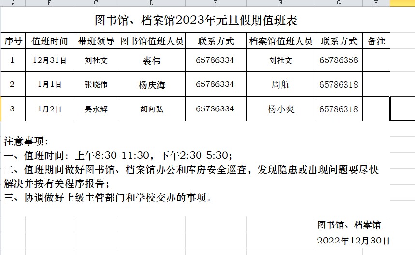Viewport: 415px width, 255px height.
Task: Click the 2022年12月30日 date cell
Action: 353,241
